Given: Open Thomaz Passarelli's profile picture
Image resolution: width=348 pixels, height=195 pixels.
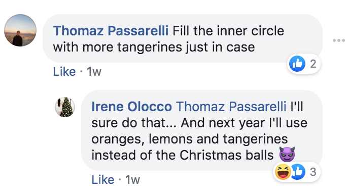Looking at the screenshot, I should [20, 30].
